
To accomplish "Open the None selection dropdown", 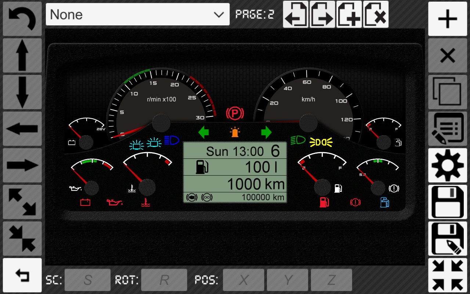I will pyautogui.click(x=138, y=15).
